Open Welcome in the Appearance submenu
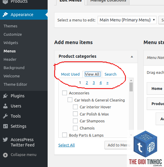This screenshot has height=167, width=164. pyautogui.click(x=12, y=76)
